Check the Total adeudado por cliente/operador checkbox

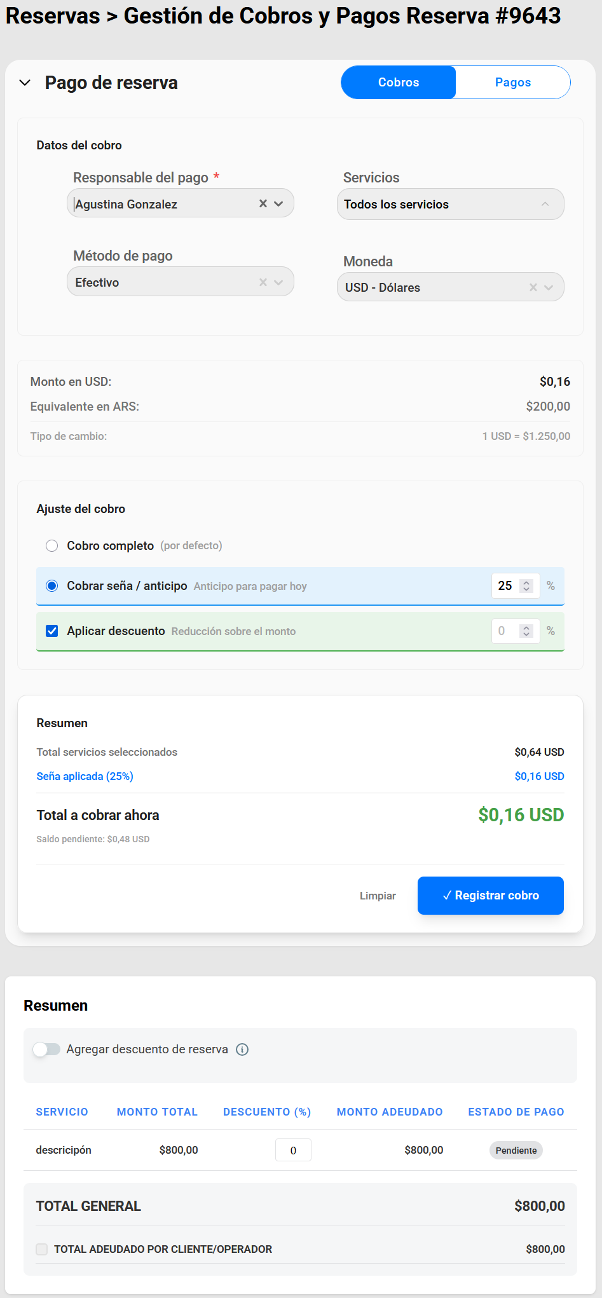click(42, 1249)
